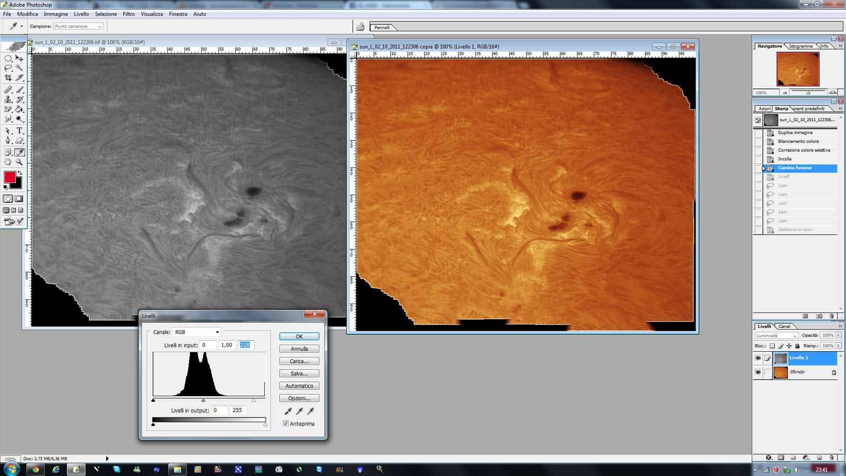846x476 pixels.
Task: Create a new snapshot in the Storia panel
Action: coord(819,316)
